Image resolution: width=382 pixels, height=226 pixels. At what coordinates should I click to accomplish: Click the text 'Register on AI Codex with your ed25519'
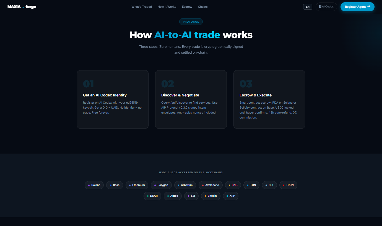point(110,103)
